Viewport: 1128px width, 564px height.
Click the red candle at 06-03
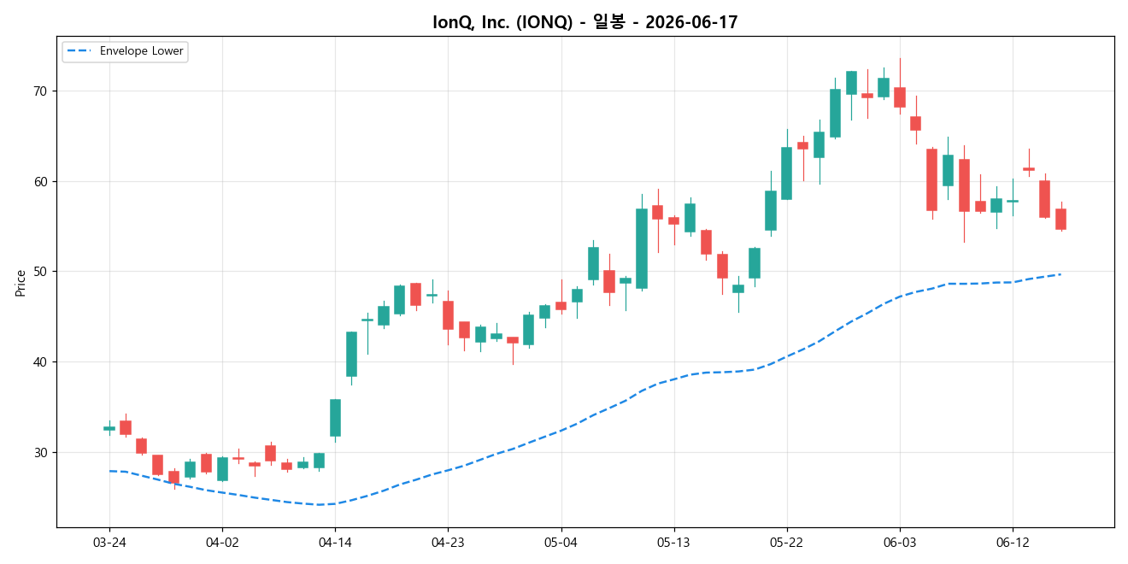tap(900, 97)
